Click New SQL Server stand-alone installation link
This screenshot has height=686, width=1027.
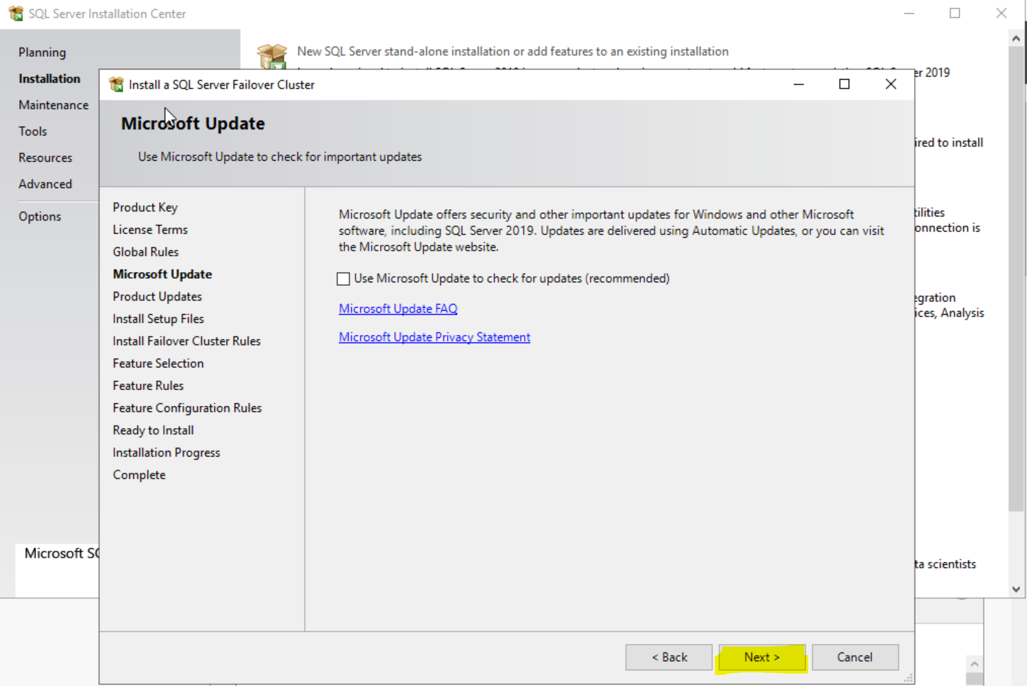point(513,52)
